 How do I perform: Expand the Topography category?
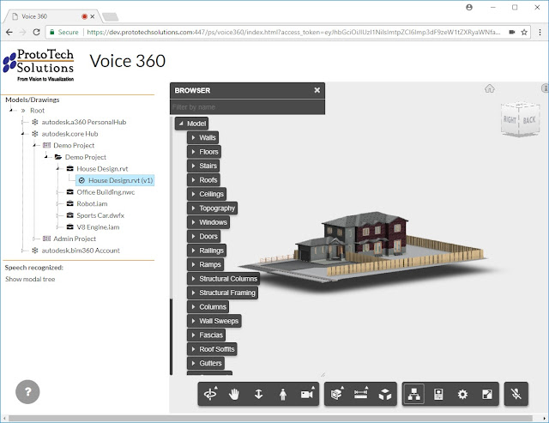click(x=193, y=208)
